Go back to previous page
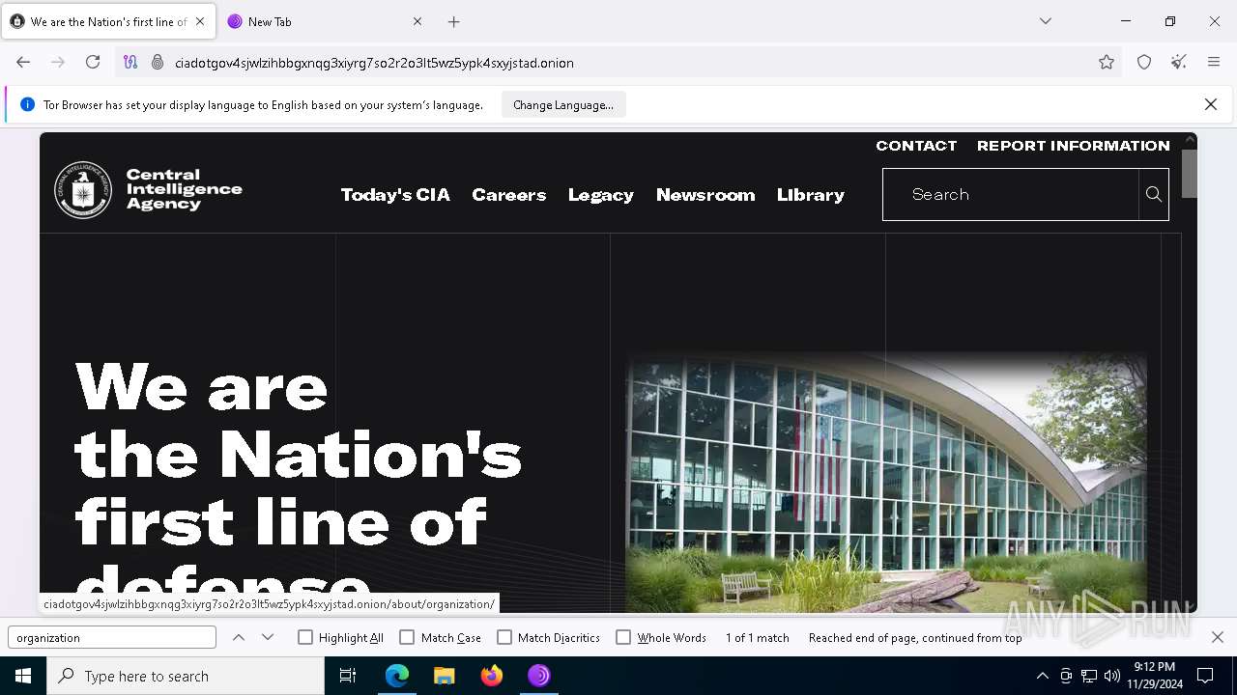This screenshot has height=695, width=1237. (x=23, y=62)
